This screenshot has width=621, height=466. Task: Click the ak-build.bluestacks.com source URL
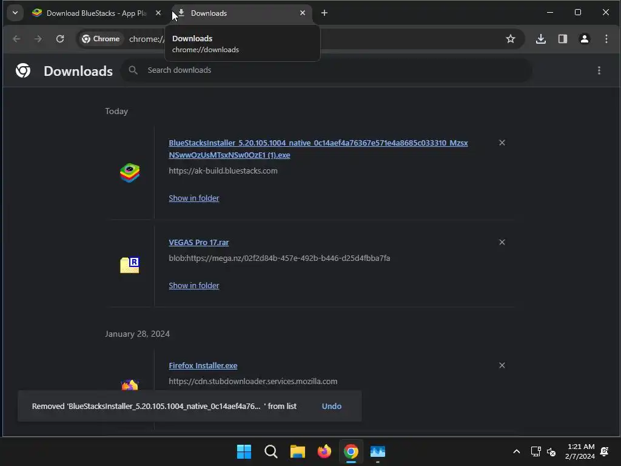coord(223,171)
